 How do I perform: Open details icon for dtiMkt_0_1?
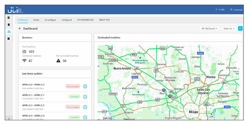coord(85,97)
